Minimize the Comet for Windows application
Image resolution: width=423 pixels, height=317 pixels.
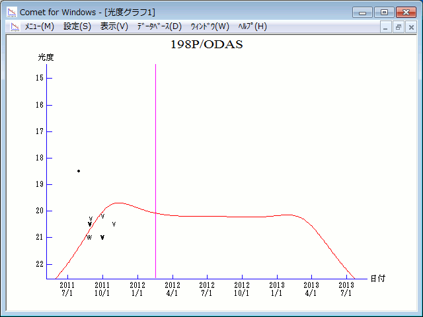362,12
